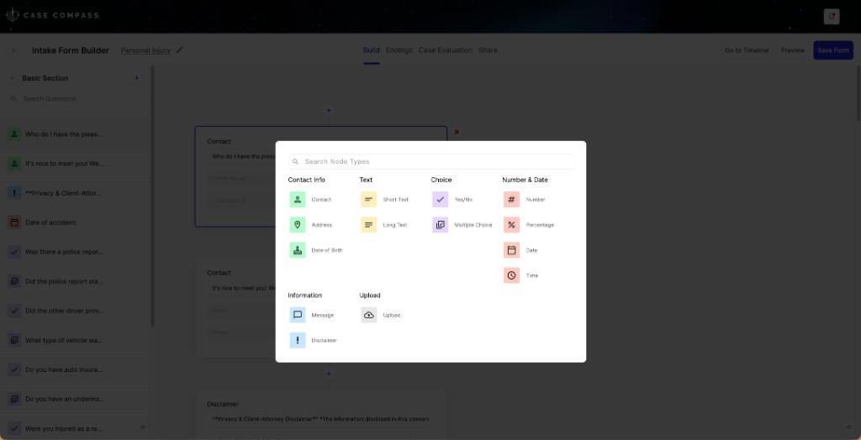Choose the Address node type icon

[298, 225]
